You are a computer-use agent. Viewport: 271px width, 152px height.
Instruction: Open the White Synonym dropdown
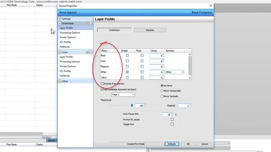pyautogui.click(x=174, y=72)
